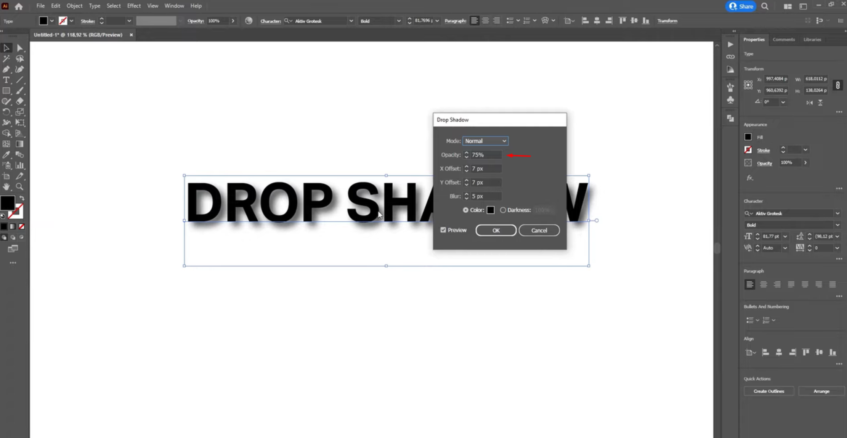
Task: Open the Effect menu
Action: [133, 6]
